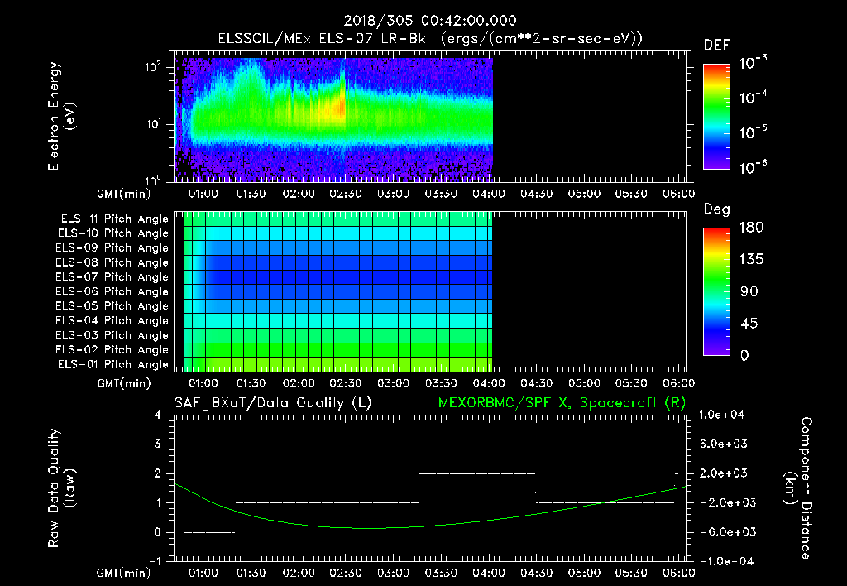This screenshot has height=586, width=847.
Task: Click the SAF_BXuT/Data Quality (L) title
Action: (273, 403)
